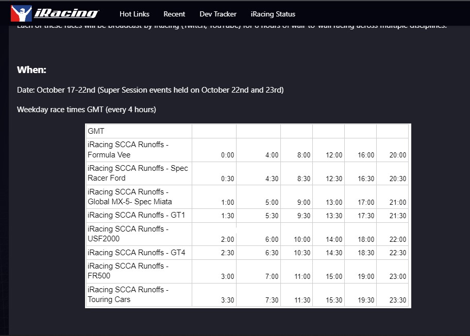This screenshot has height=336, width=470.
Task: Select the 12:30 Spec Racer Ford time
Action: pyautogui.click(x=334, y=179)
